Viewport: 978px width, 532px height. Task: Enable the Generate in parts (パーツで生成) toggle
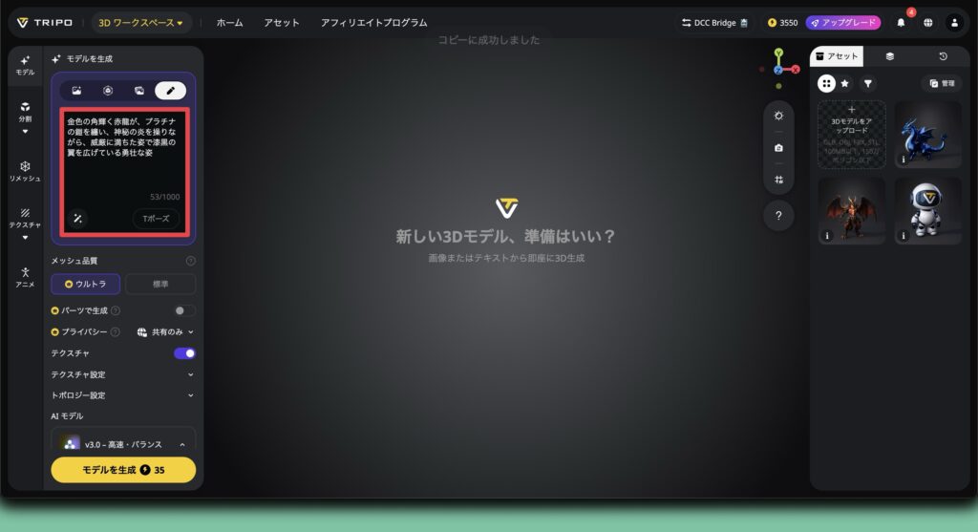pos(184,310)
